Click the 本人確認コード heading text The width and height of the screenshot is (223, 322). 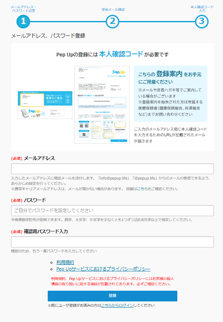[x=121, y=54]
